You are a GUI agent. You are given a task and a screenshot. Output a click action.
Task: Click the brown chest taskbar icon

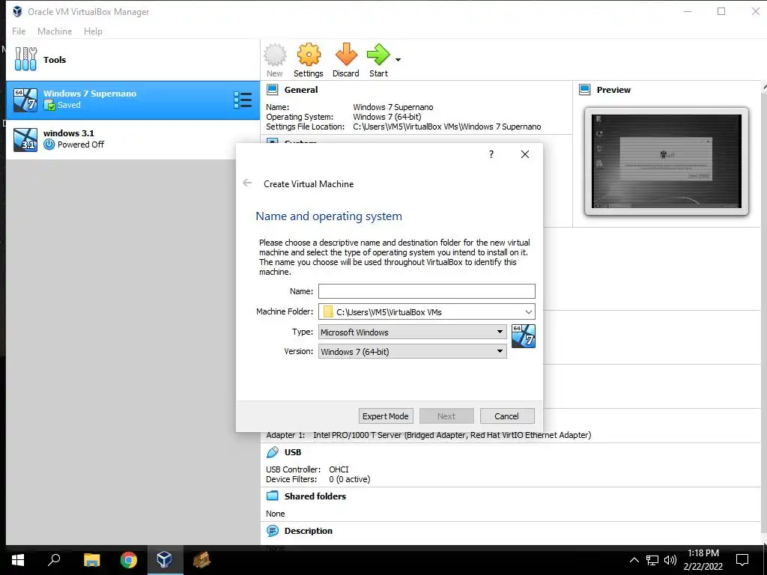coord(201,560)
